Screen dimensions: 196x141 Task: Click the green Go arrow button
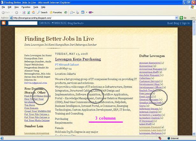(181, 18)
